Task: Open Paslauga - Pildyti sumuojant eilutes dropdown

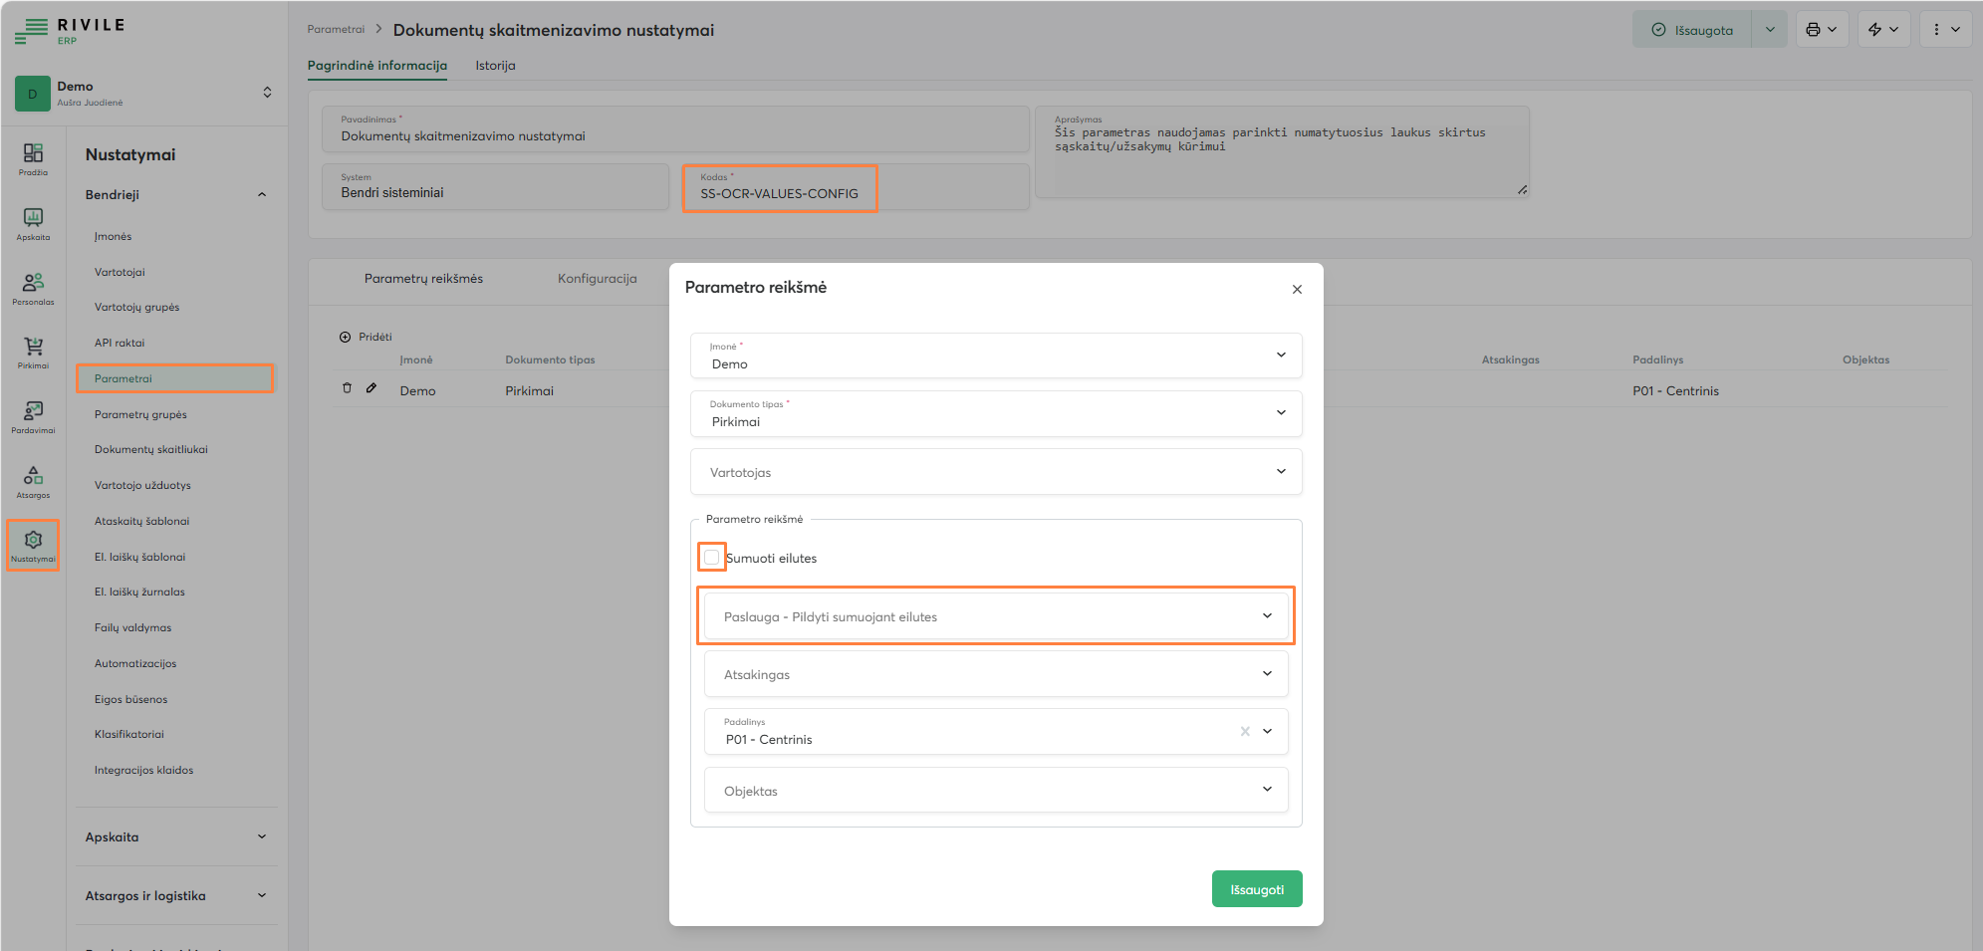Action: [x=996, y=616]
